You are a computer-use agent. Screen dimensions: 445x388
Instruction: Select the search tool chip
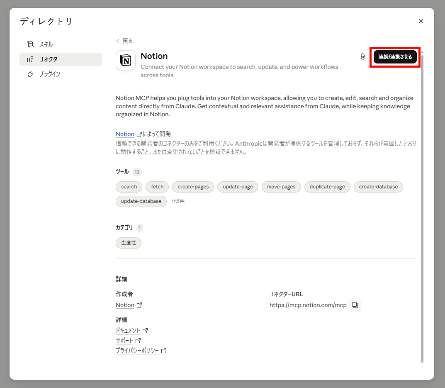click(129, 187)
